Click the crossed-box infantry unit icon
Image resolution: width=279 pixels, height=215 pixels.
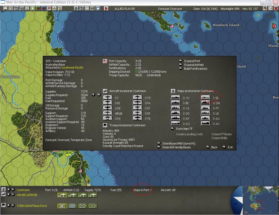83,206
